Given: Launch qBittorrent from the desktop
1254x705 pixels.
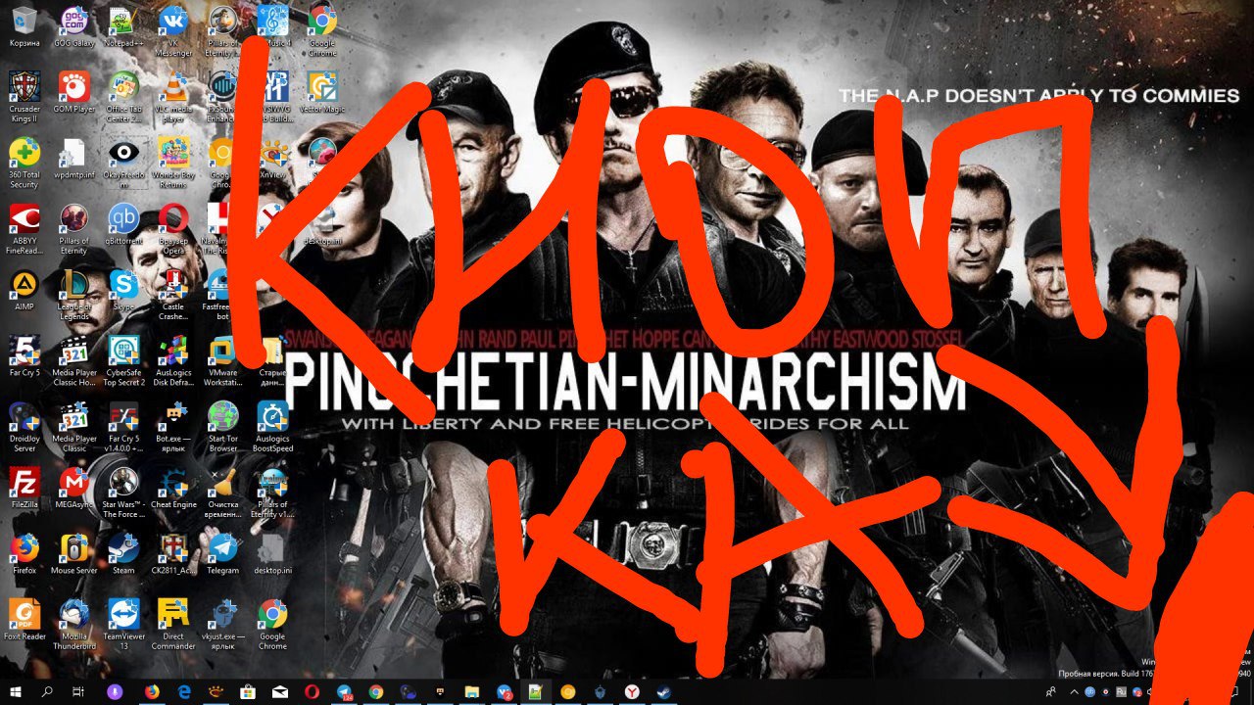Looking at the screenshot, I should [x=123, y=224].
